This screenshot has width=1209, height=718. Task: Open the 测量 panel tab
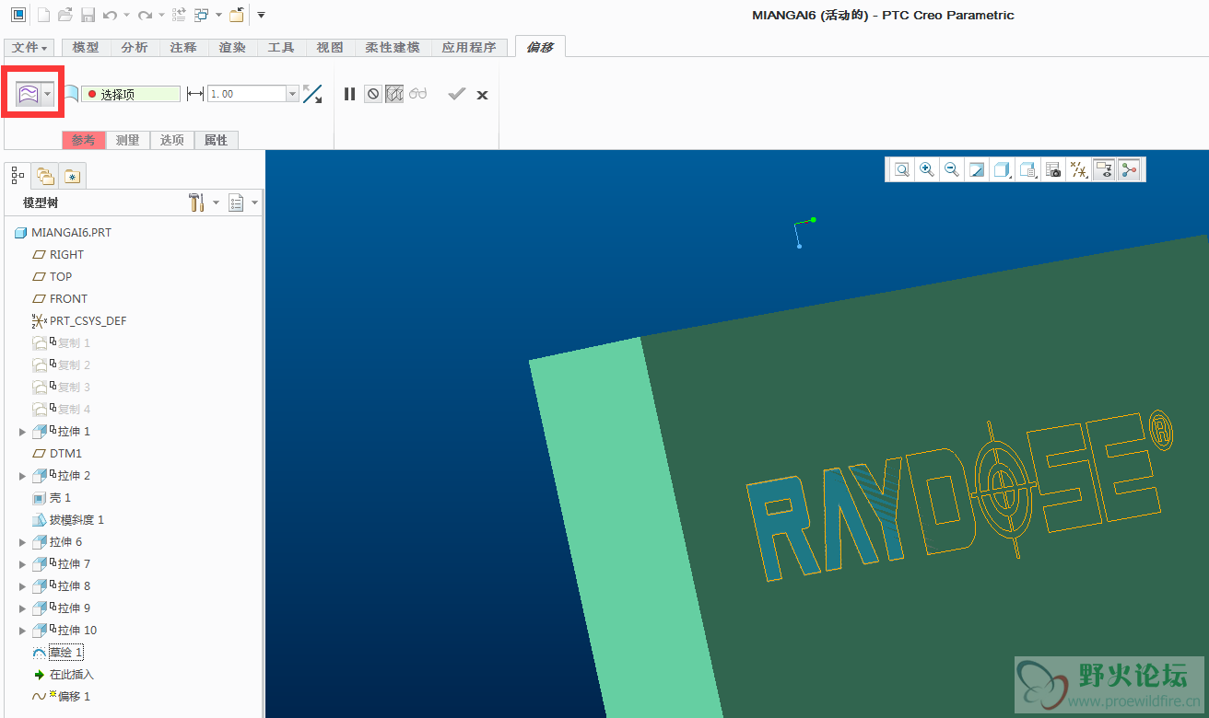tap(128, 140)
